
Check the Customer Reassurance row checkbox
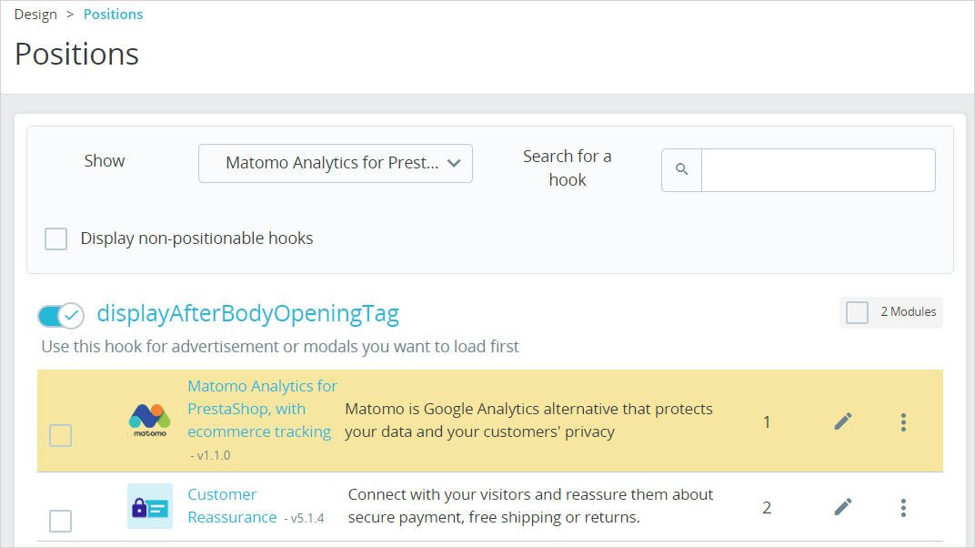pos(60,521)
